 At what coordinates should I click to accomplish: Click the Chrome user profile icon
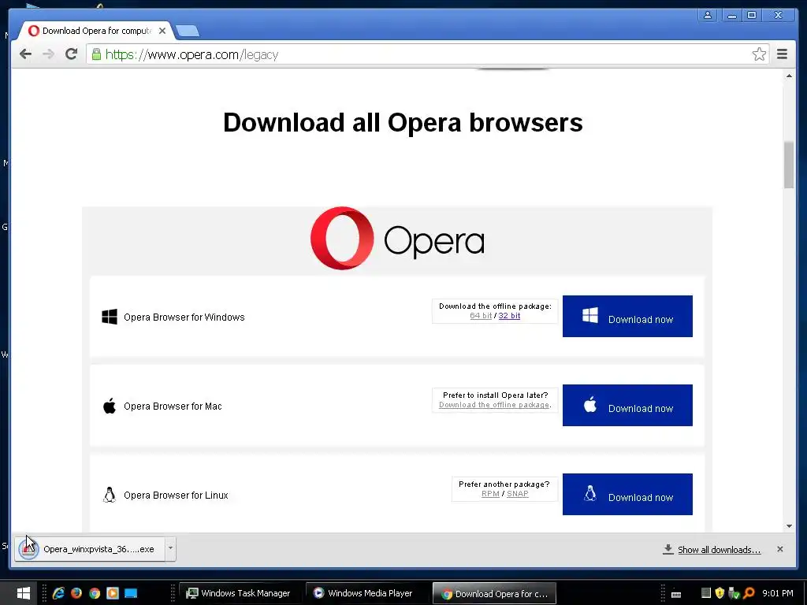point(708,15)
